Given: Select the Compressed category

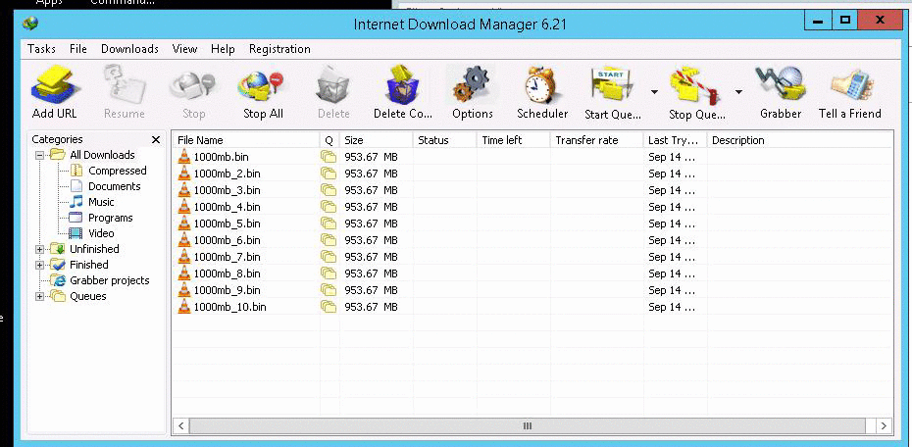Looking at the screenshot, I should tap(117, 171).
